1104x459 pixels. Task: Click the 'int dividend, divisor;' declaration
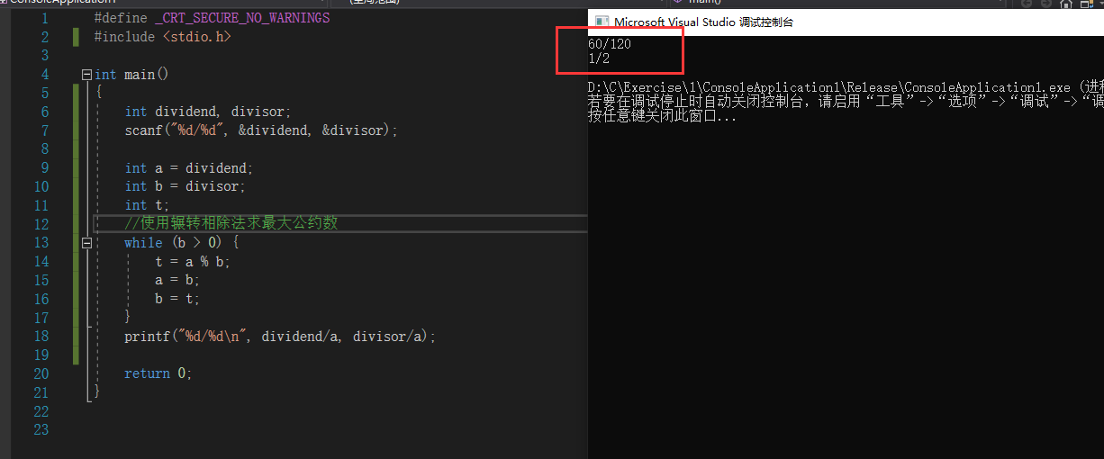(x=208, y=112)
